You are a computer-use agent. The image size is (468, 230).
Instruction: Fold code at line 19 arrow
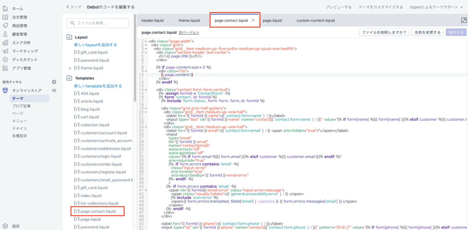(x=146, y=108)
